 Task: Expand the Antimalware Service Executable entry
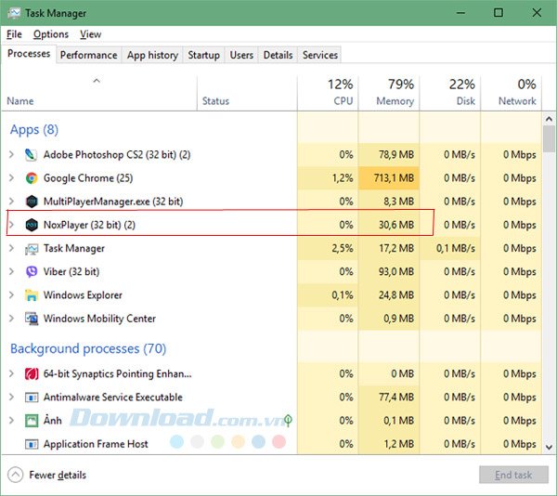click(x=11, y=397)
